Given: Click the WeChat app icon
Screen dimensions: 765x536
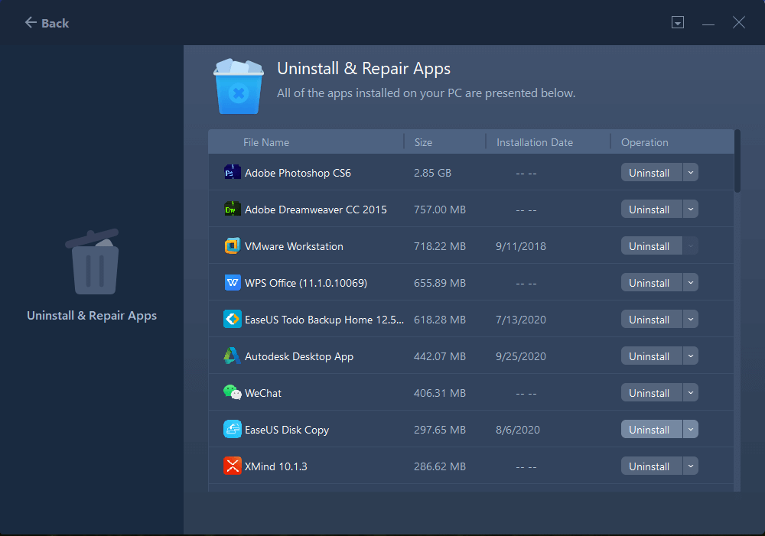Looking at the screenshot, I should point(232,393).
